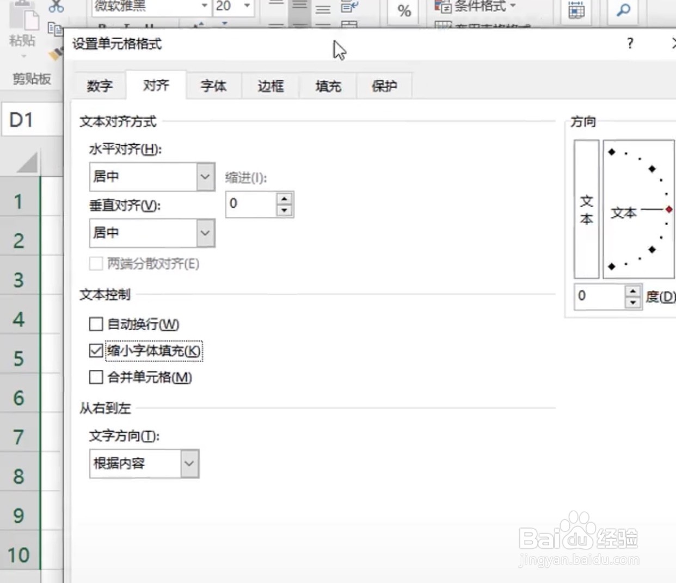Check the 合并单元格 option

pyautogui.click(x=96, y=377)
